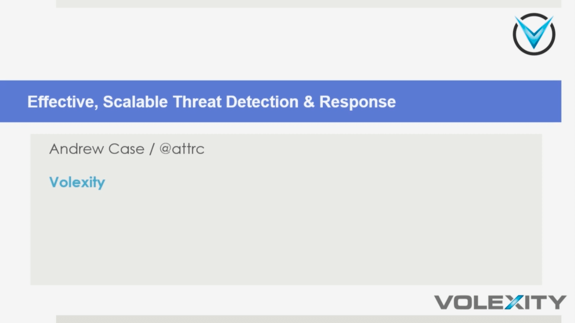The image size is (575, 323).
Task: Click the slash between Case and @attrc
Action: (152, 149)
